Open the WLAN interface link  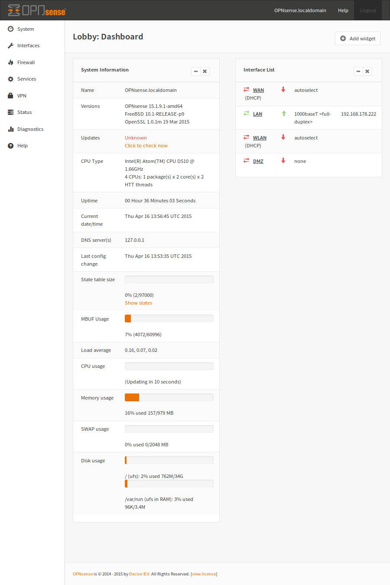(260, 138)
